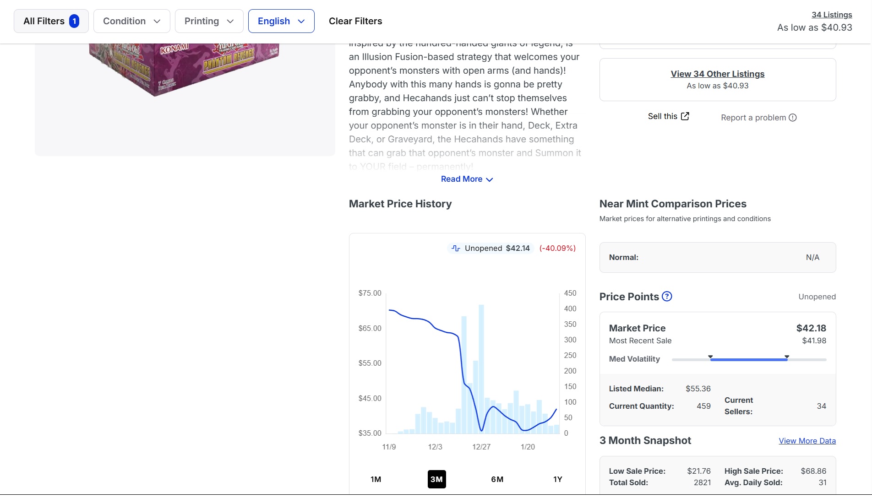Click the Unopened price trend icon
The height and width of the screenshot is (498, 872).
click(456, 248)
